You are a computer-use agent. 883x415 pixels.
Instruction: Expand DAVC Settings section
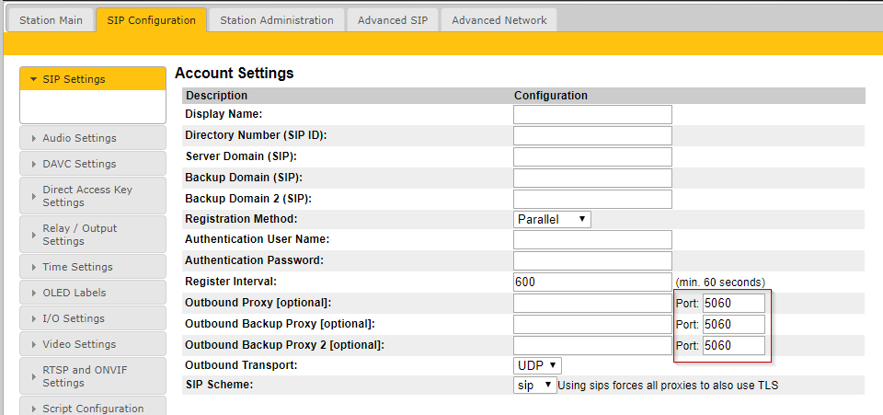pos(92,164)
